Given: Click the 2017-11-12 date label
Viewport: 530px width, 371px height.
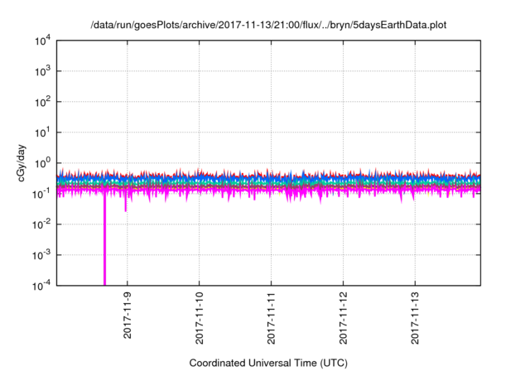Looking at the screenshot, I should 343,318.
